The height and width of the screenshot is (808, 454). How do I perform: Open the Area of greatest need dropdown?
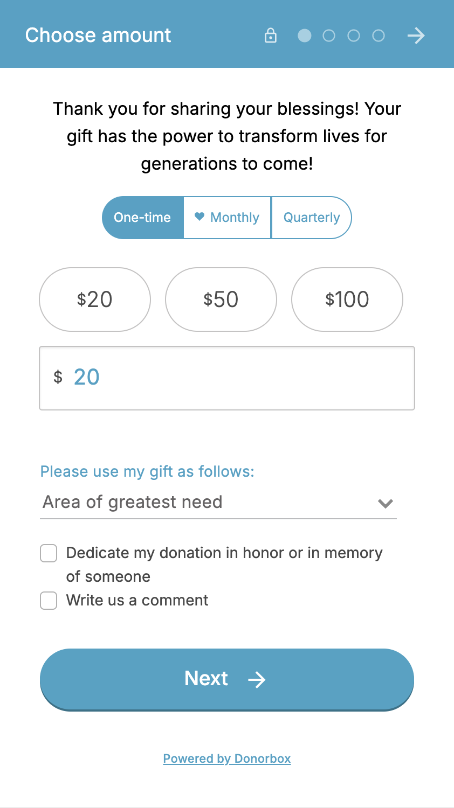coord(218,503)
